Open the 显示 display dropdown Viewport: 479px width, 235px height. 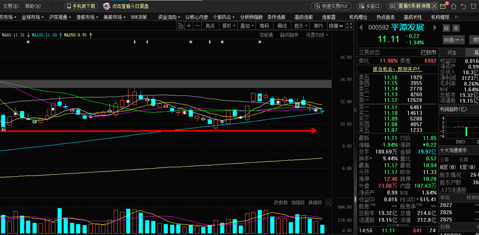coord(300,26)
